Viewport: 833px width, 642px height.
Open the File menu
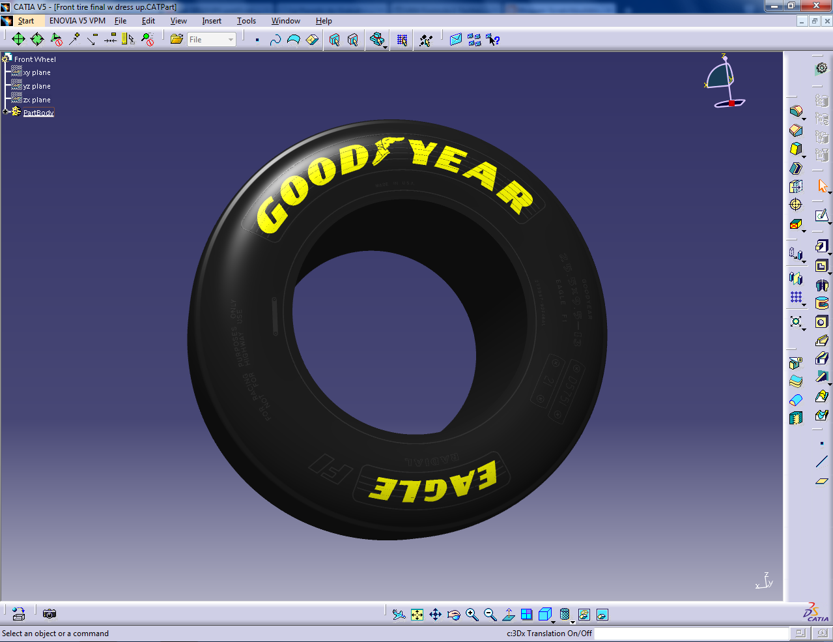click(120, 21)
